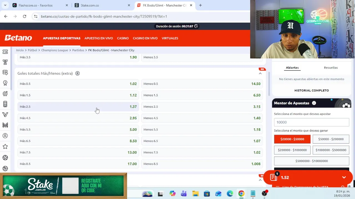The image size is (355, 199).
Task: Open a new browser tab with plus button
Action: click(201, 5)
